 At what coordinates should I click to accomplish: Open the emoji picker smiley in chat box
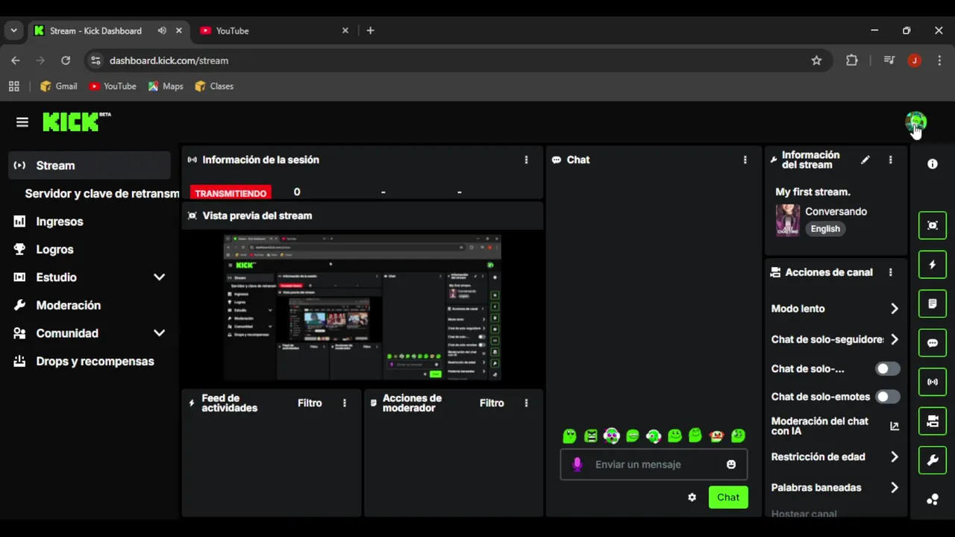click(731, 464)
